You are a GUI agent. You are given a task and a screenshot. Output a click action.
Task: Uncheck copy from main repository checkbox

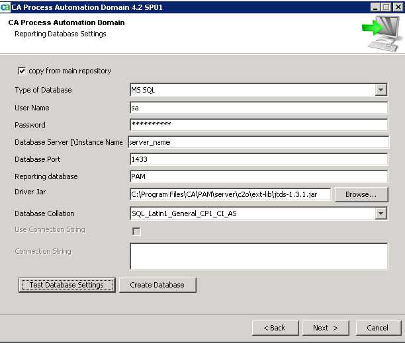coord(22,71)
